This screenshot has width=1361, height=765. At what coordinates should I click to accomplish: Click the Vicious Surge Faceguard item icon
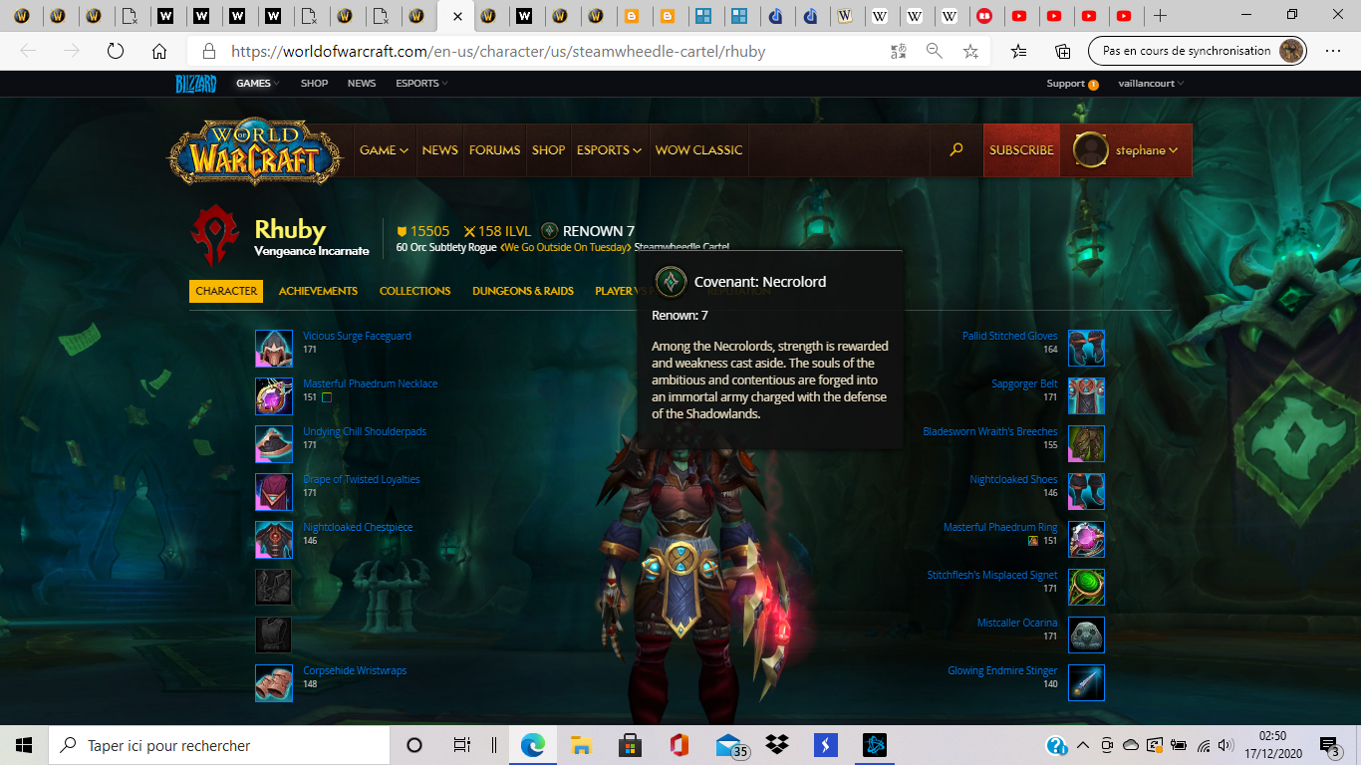click(x=274, y=349)
